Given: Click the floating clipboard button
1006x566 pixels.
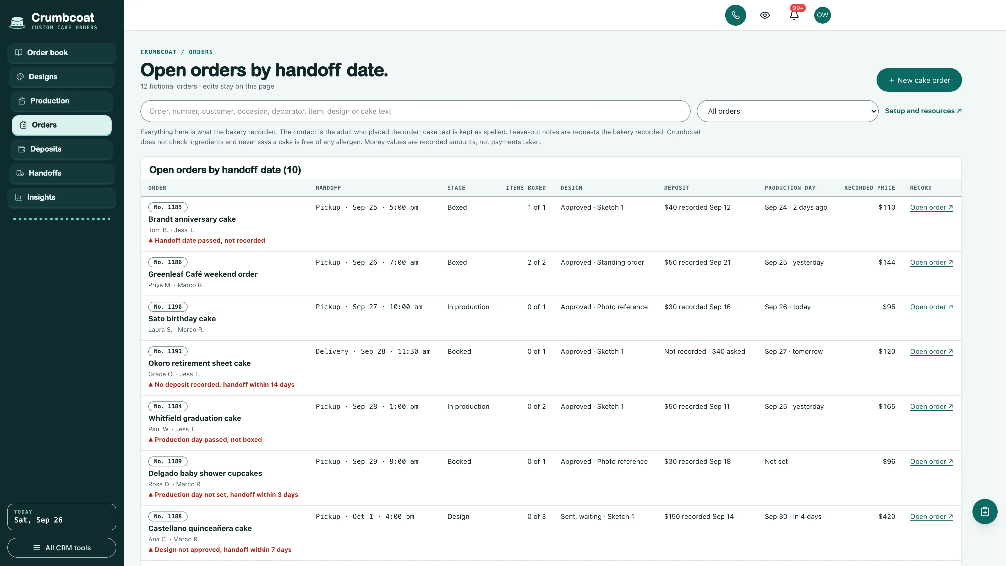Looking at the screenshot, I should (x=985, y=511).
